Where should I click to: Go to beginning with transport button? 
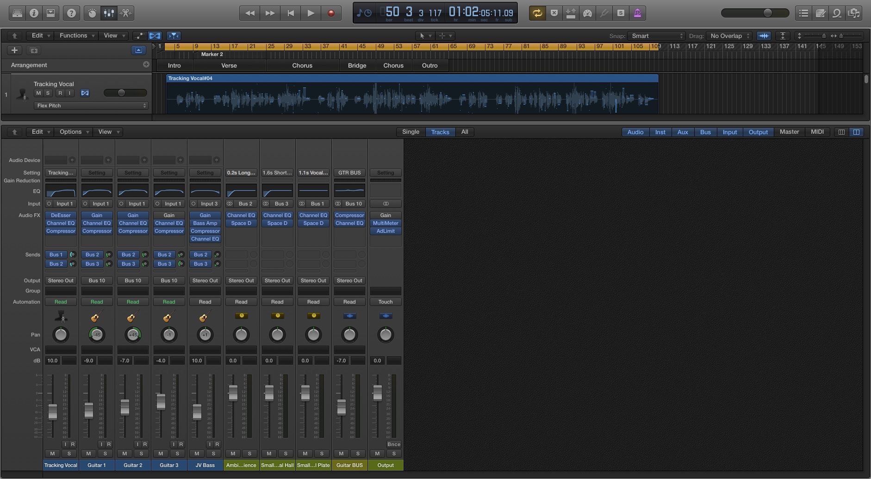click(x=291, y=13)
